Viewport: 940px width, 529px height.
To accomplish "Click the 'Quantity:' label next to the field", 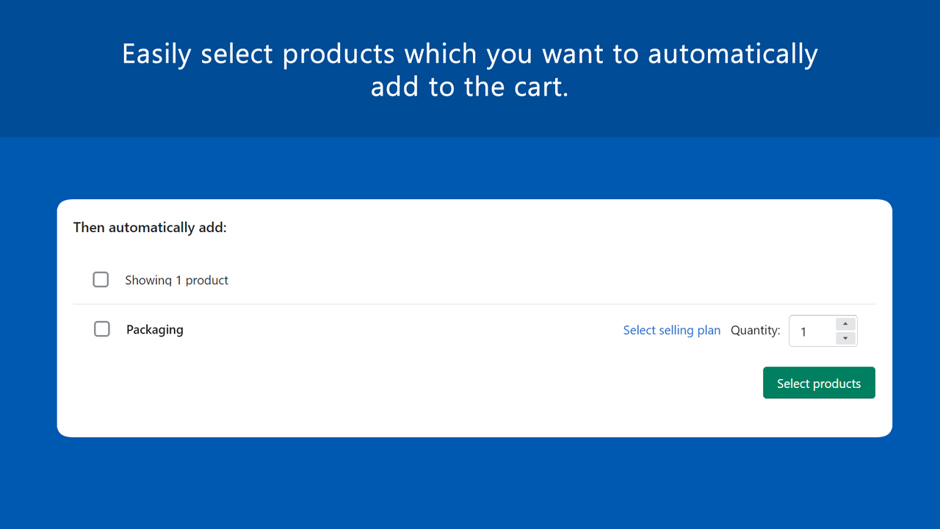I will [754, 330].
